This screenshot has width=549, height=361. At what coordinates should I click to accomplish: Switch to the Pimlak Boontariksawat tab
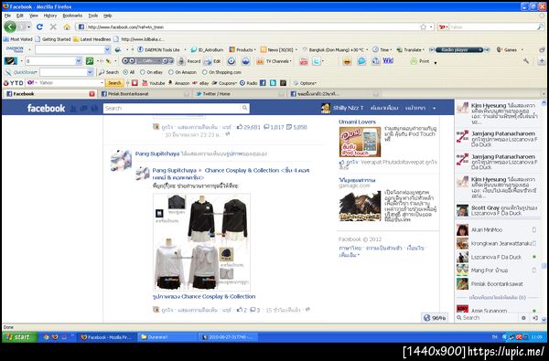click(x=145, y=94)
